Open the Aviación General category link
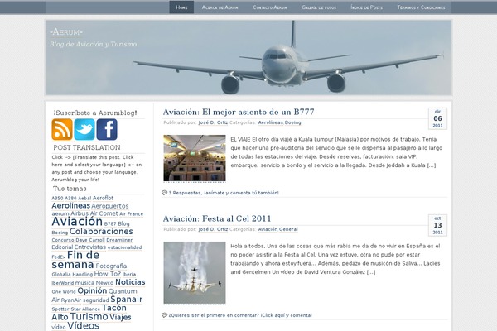 [278, 229]
